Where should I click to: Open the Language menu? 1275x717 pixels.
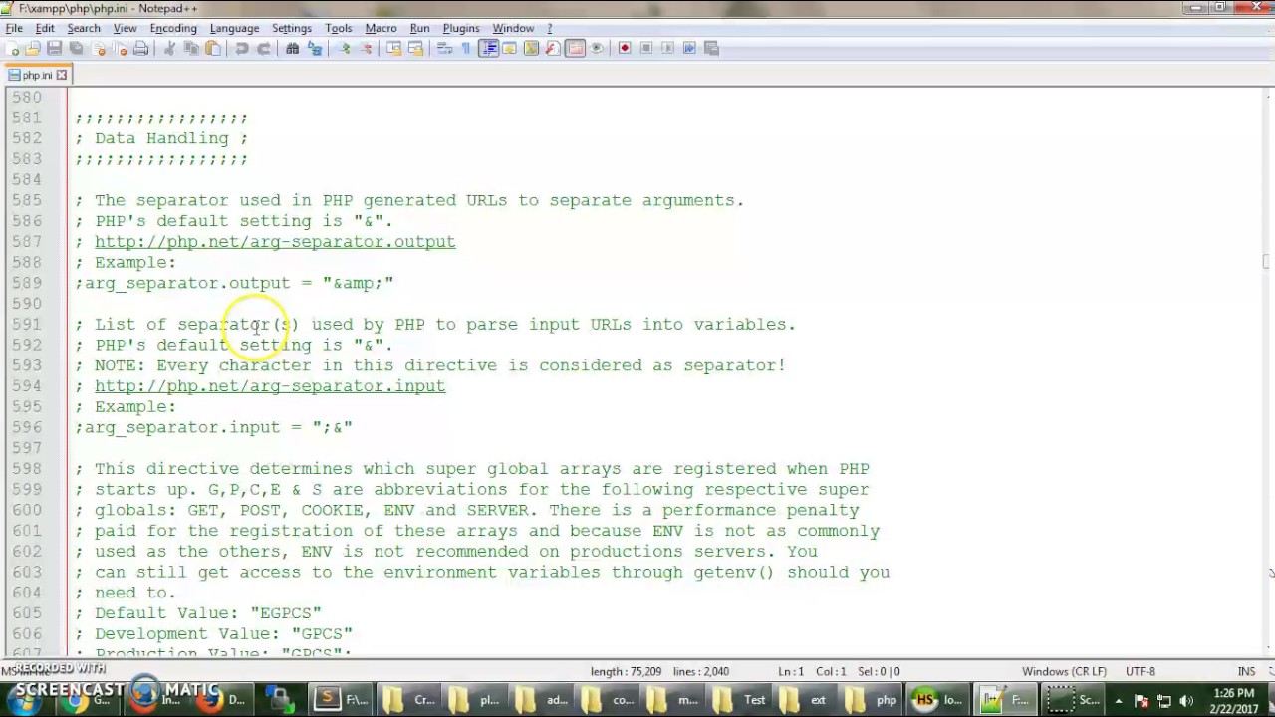pos(234,28)
